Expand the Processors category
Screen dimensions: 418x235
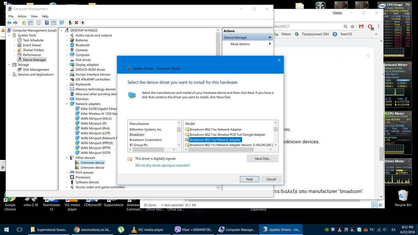(67, 177)
